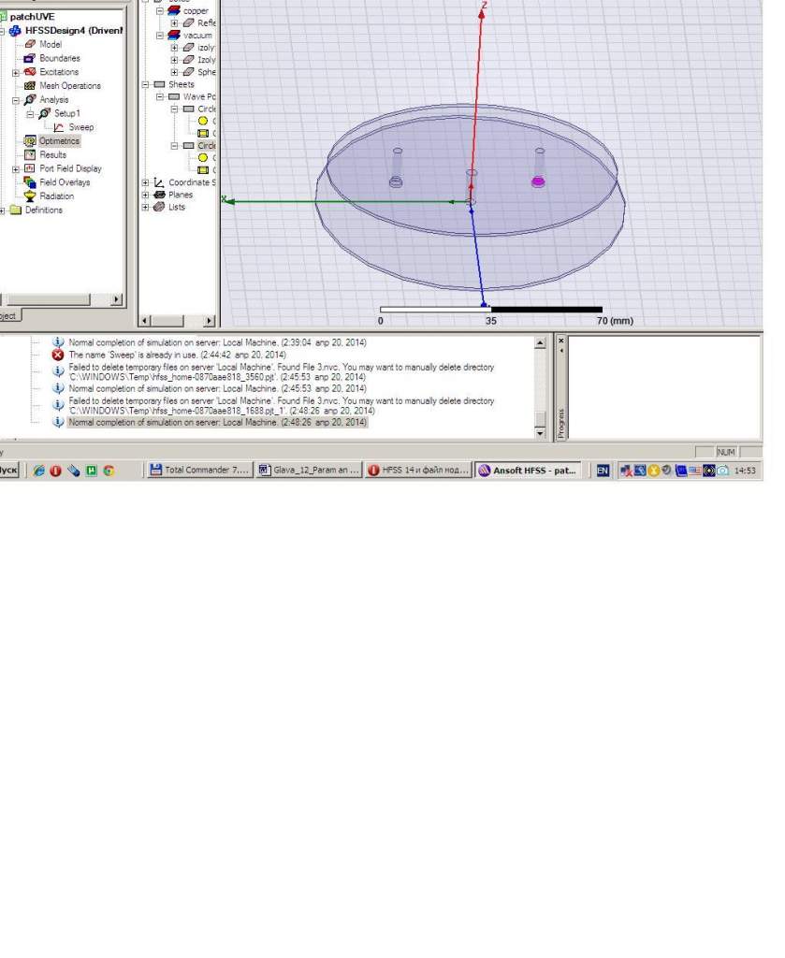
Task: Select the patchUVE project root
Action: [x=33, y=17]
